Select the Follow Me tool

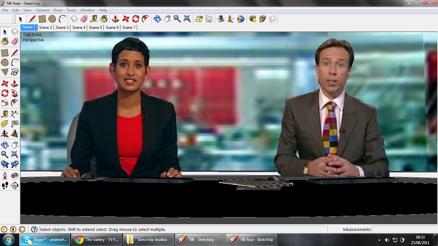(15, 93)
